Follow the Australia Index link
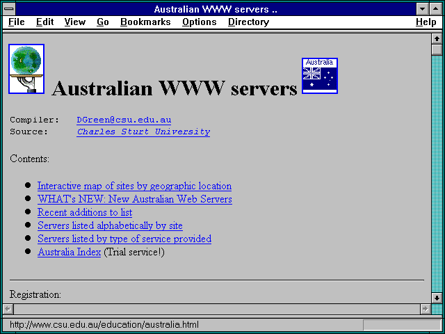 click(70, 252)
